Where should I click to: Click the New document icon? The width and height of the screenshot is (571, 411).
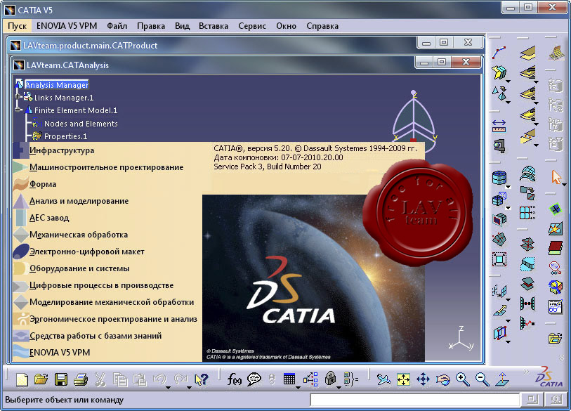[22, 379]
